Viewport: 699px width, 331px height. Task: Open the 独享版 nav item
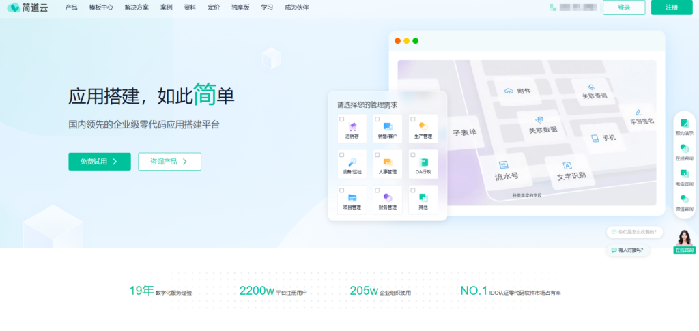[240, 8]
